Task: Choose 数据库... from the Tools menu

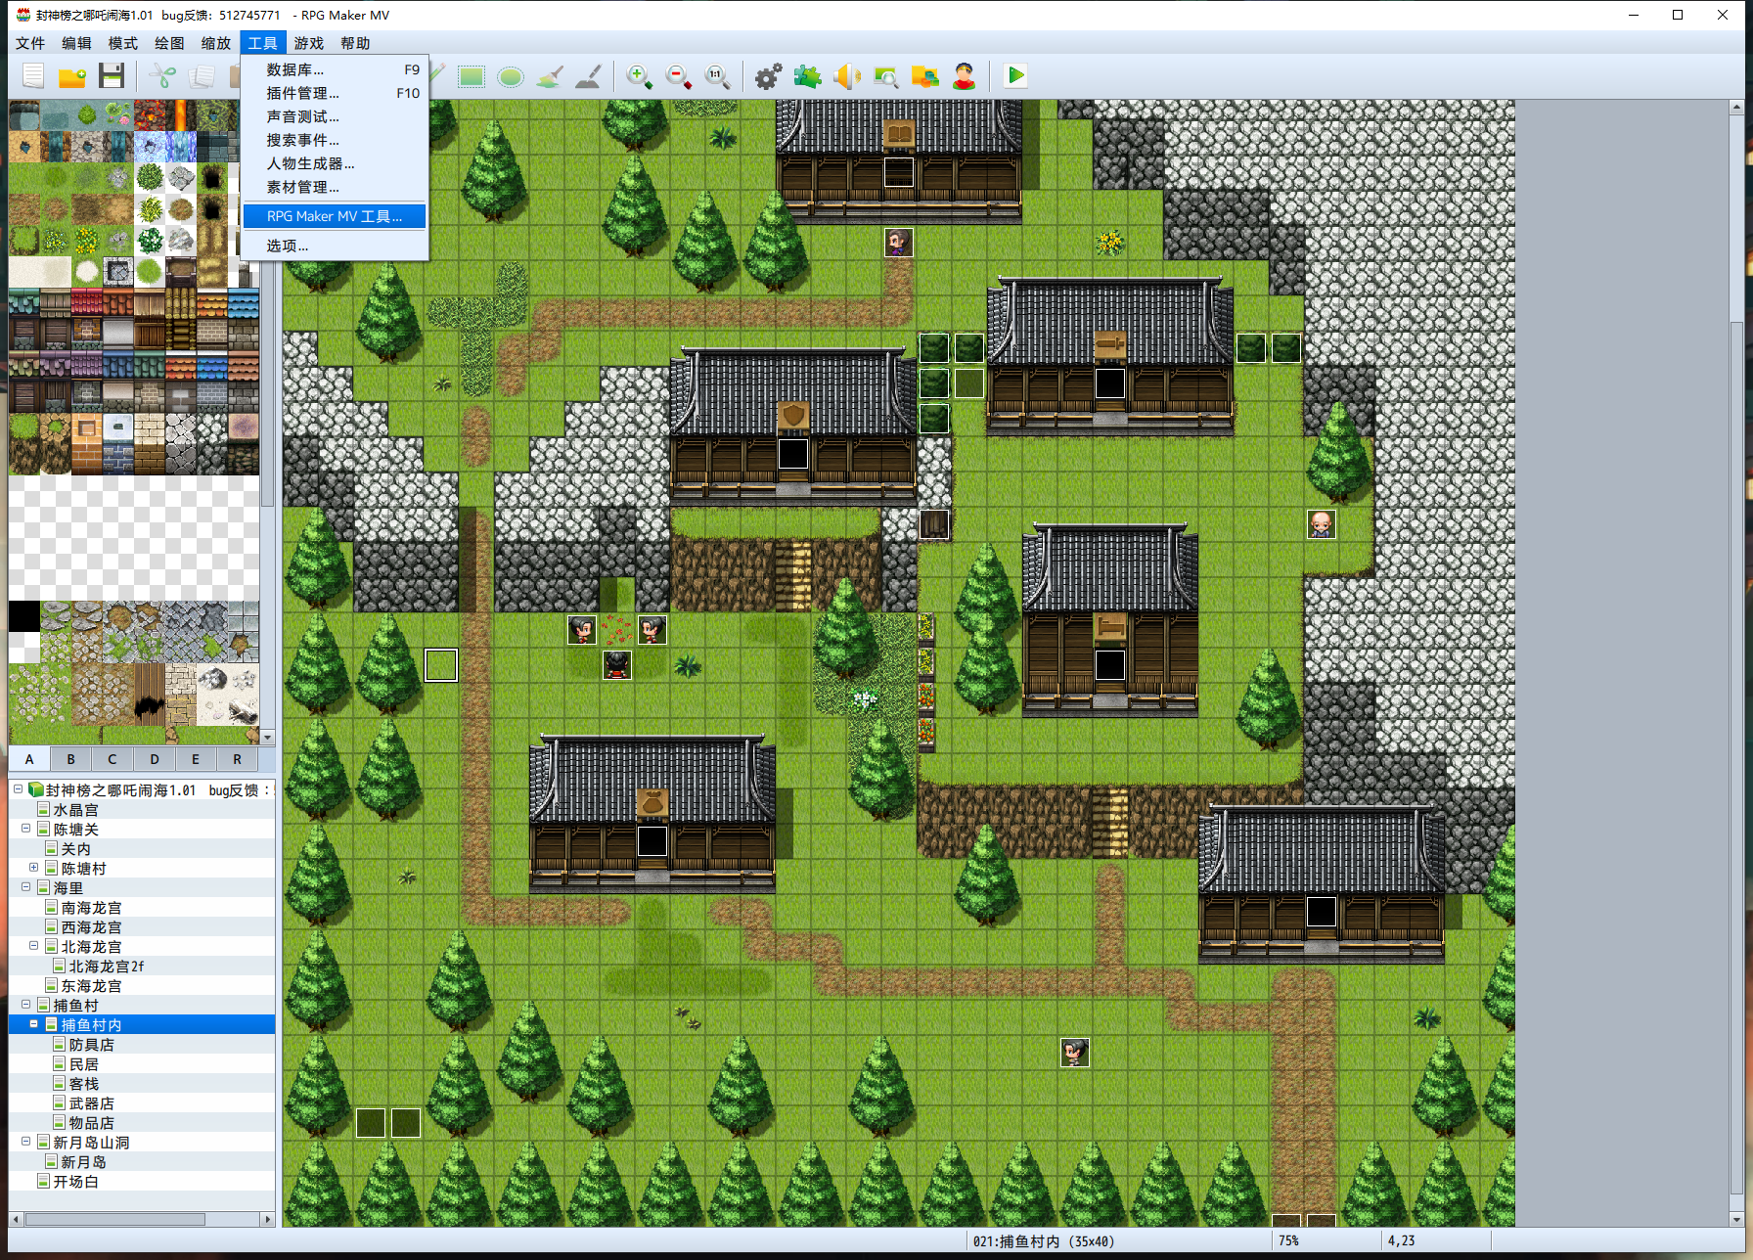Action: (335, 69)
